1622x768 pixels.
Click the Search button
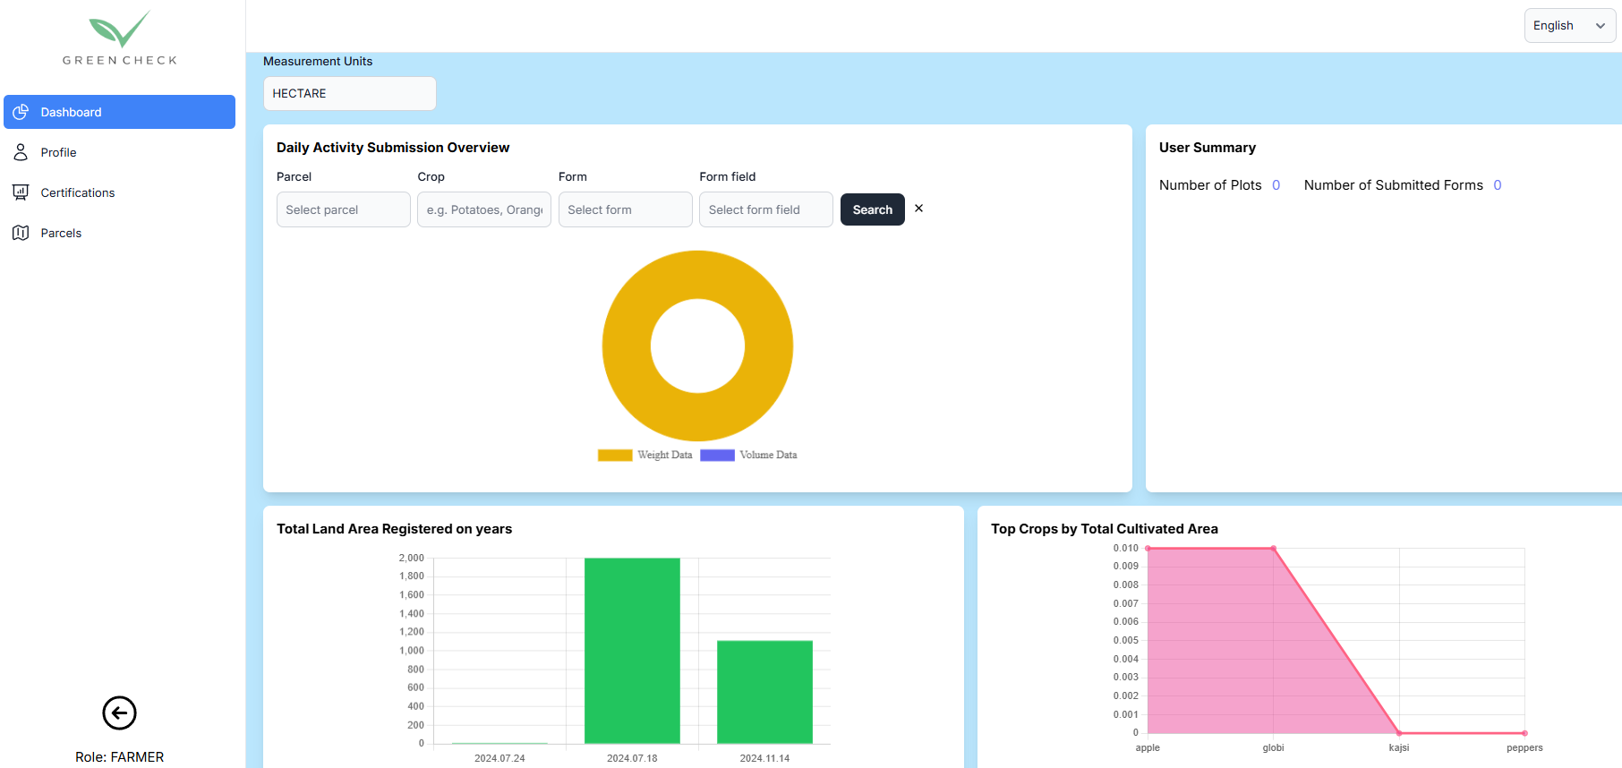(872, 209)
